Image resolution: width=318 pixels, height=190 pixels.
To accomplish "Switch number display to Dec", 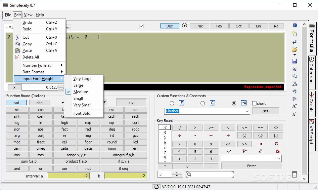I will click(170, 26).
